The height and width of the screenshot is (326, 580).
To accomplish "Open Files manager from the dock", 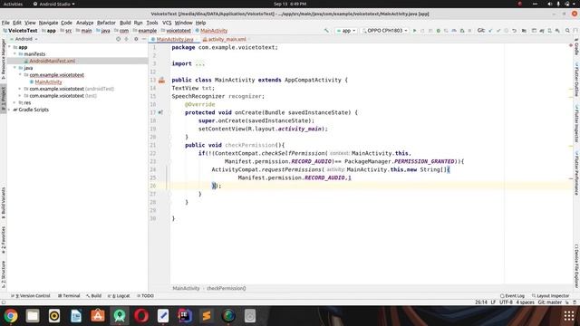I will pyautogui.click(x=33, y=316).
